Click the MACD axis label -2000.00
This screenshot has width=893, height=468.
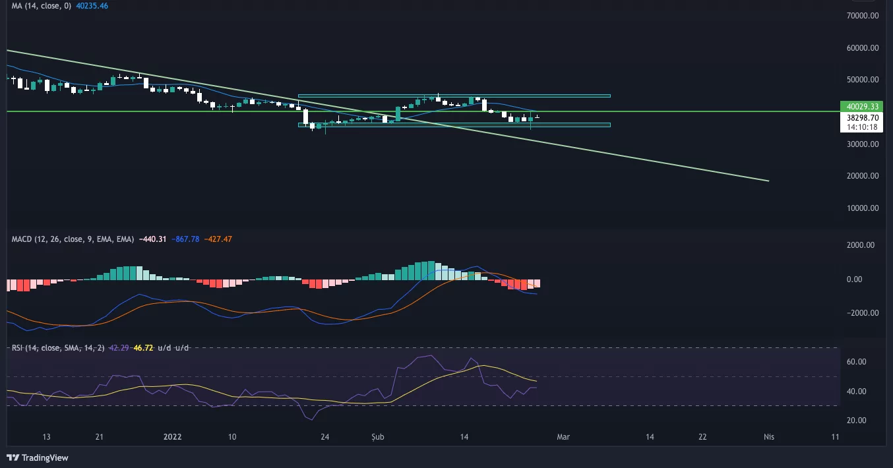tap(862, 313)
